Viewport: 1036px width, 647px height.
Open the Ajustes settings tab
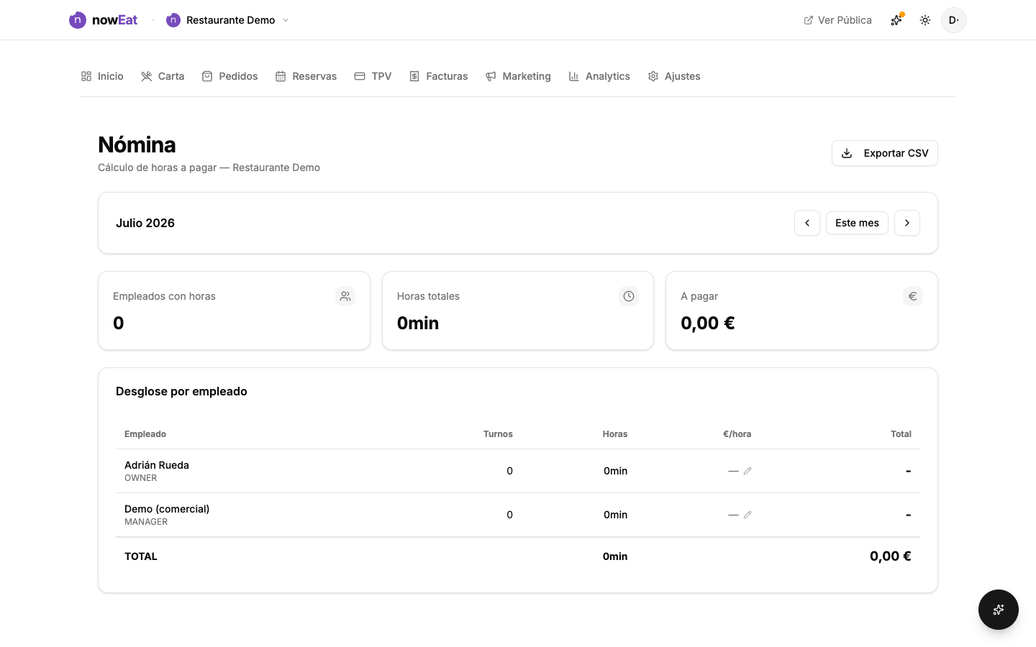coord(674,76)
